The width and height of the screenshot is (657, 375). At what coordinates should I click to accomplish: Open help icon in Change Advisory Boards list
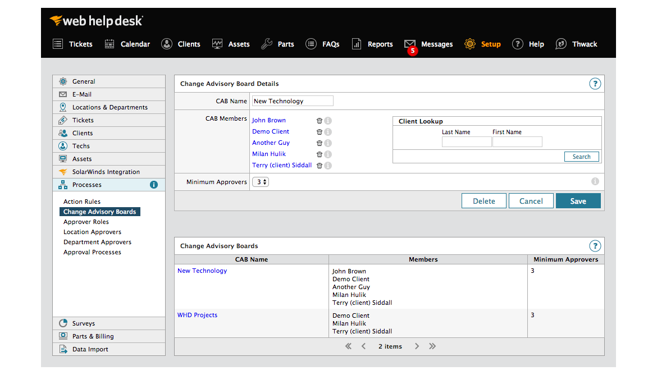pos(595,246)
